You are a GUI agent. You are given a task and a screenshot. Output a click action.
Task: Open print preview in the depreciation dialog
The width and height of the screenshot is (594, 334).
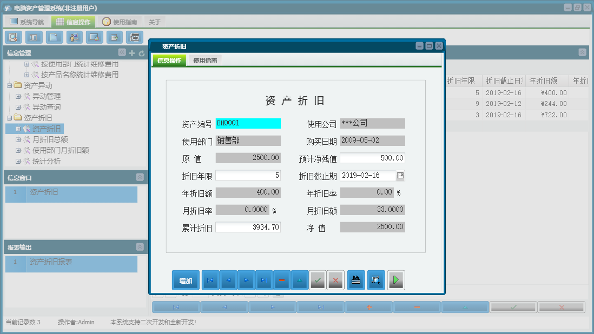click(x=375, y=280)
